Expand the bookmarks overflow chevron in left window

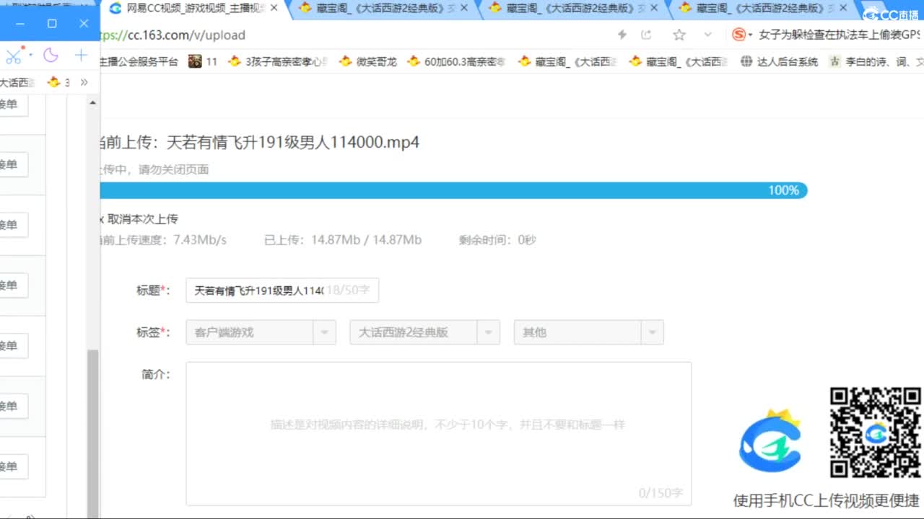84,82
